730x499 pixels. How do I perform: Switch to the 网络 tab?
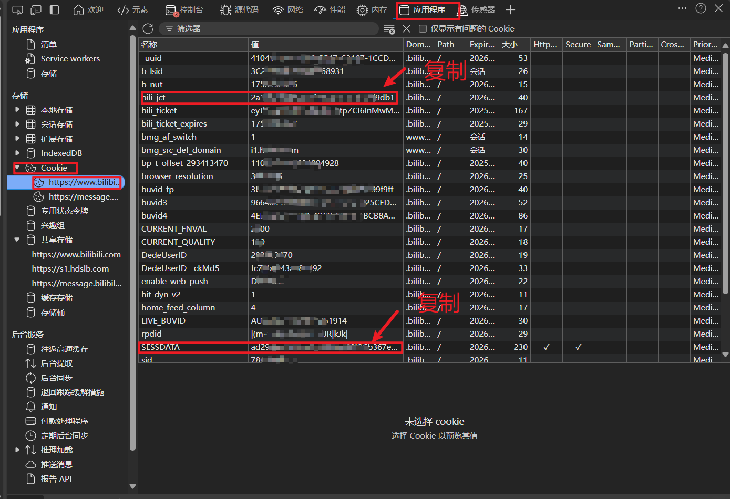288,10
